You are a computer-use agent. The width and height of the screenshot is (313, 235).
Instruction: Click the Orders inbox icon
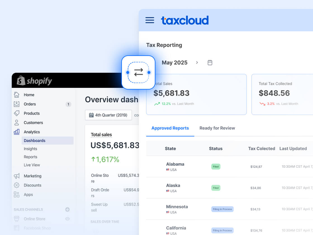click(x=16, y=104)
